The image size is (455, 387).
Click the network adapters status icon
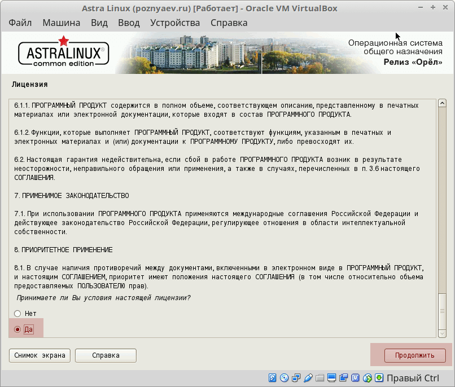[296, 378]
